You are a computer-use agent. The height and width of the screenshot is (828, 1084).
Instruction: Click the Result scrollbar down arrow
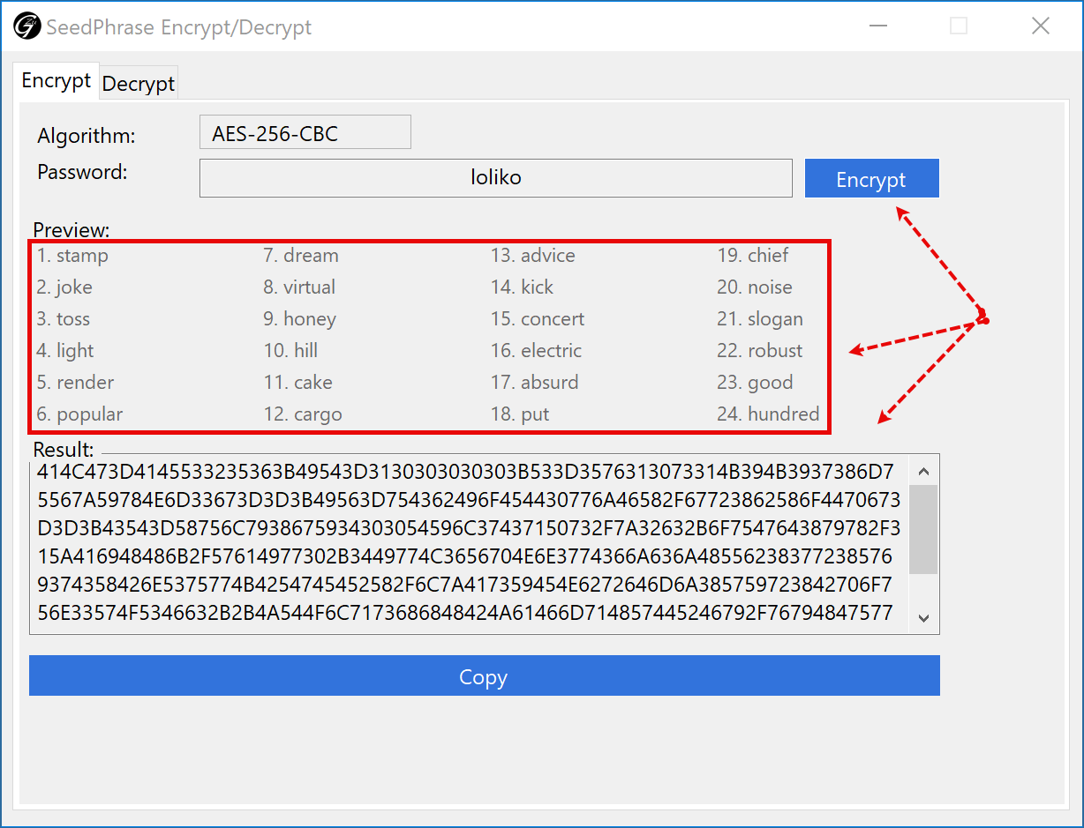click(x=924, y=618)
